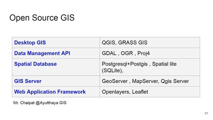Screen dimensions: 213x120
Task: Click the 'GDAL , OGR , Proj4' cell
Action: click(x=150, y=53)
